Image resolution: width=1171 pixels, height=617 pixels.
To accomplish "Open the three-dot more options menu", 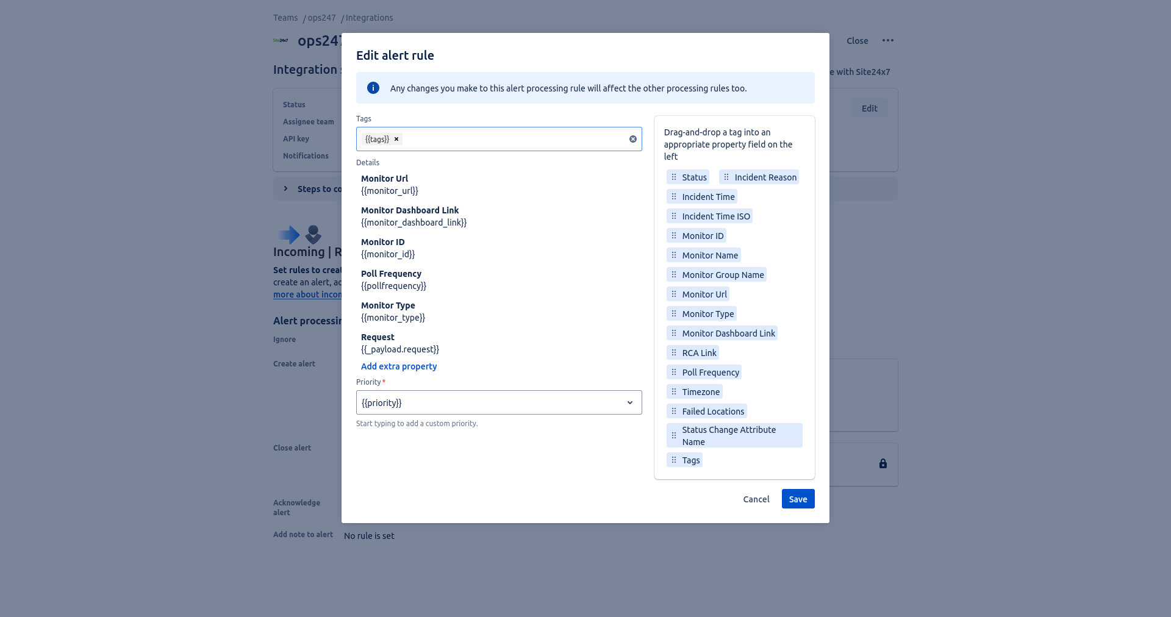I will 887,41.
